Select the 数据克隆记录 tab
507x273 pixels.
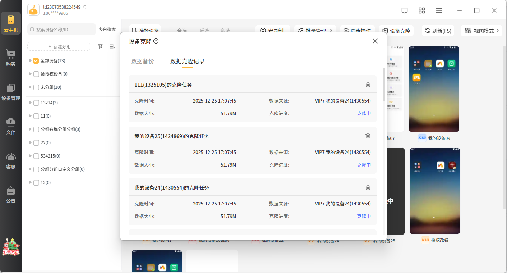(x=187, y=61)
